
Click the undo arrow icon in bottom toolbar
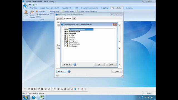39,89
